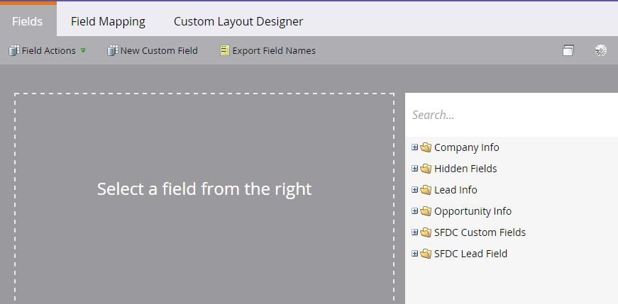Expand the Hidden Fields plus sign
The height and width of the screenshot is (304, 618).
coord(414,169)
